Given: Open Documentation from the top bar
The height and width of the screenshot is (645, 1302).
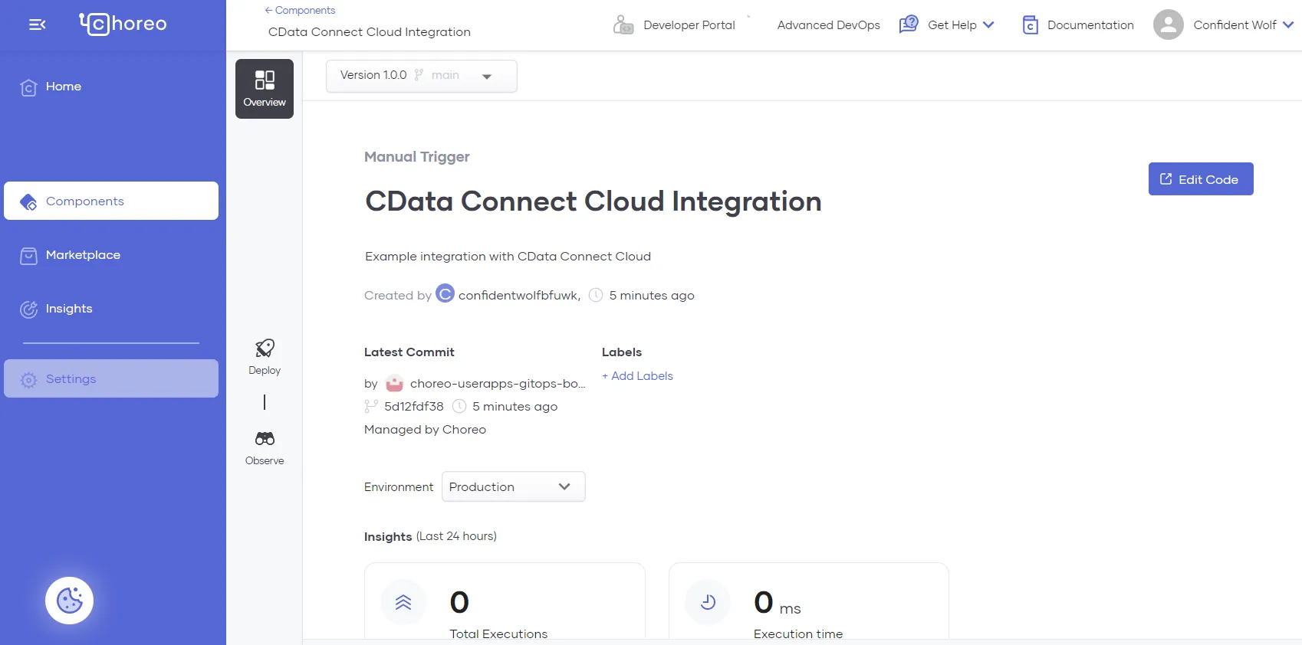Looking at the screenshot, I should click(x=1078, y=25).
